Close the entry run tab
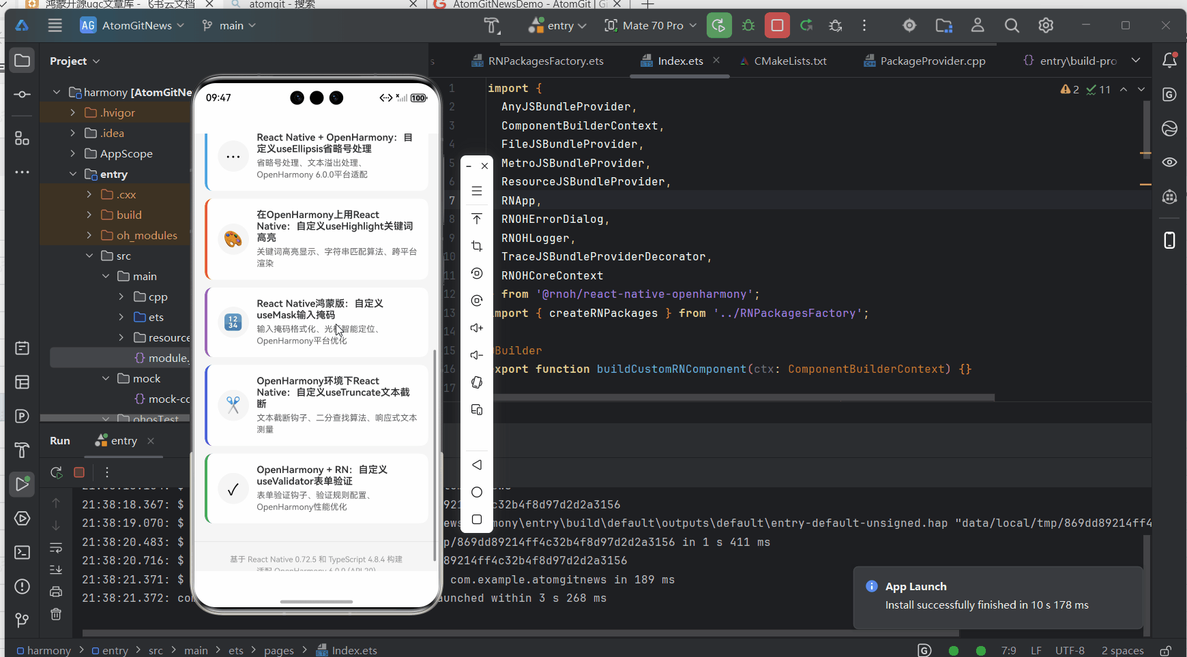 click(x=151, y=441)
